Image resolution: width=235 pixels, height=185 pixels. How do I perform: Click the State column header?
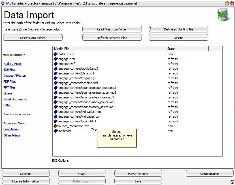point(187,49)
